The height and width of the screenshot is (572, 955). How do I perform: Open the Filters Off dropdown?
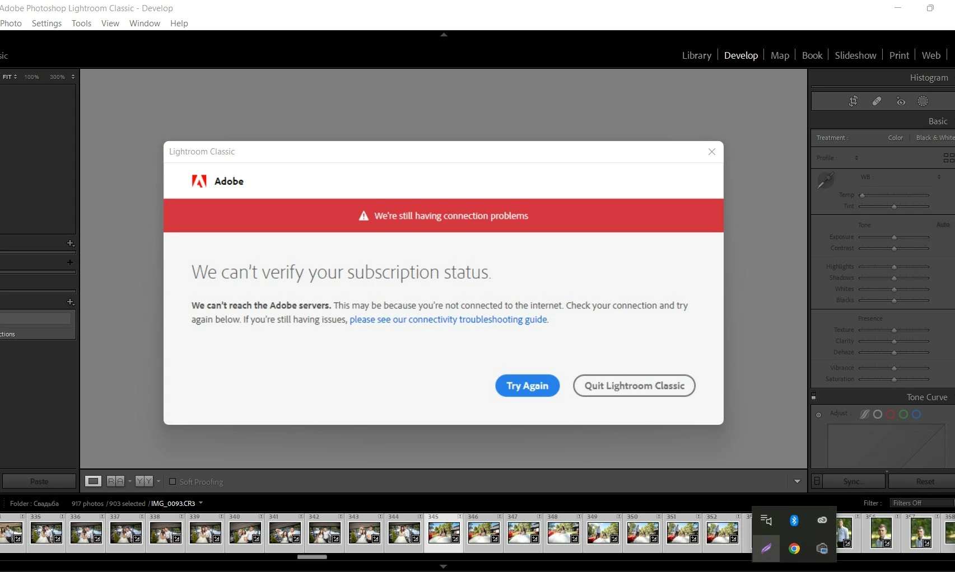point(921,503)
